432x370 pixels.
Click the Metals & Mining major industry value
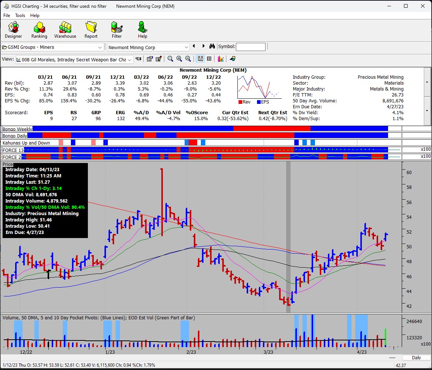pyautogui.click(x=387, y=89)
